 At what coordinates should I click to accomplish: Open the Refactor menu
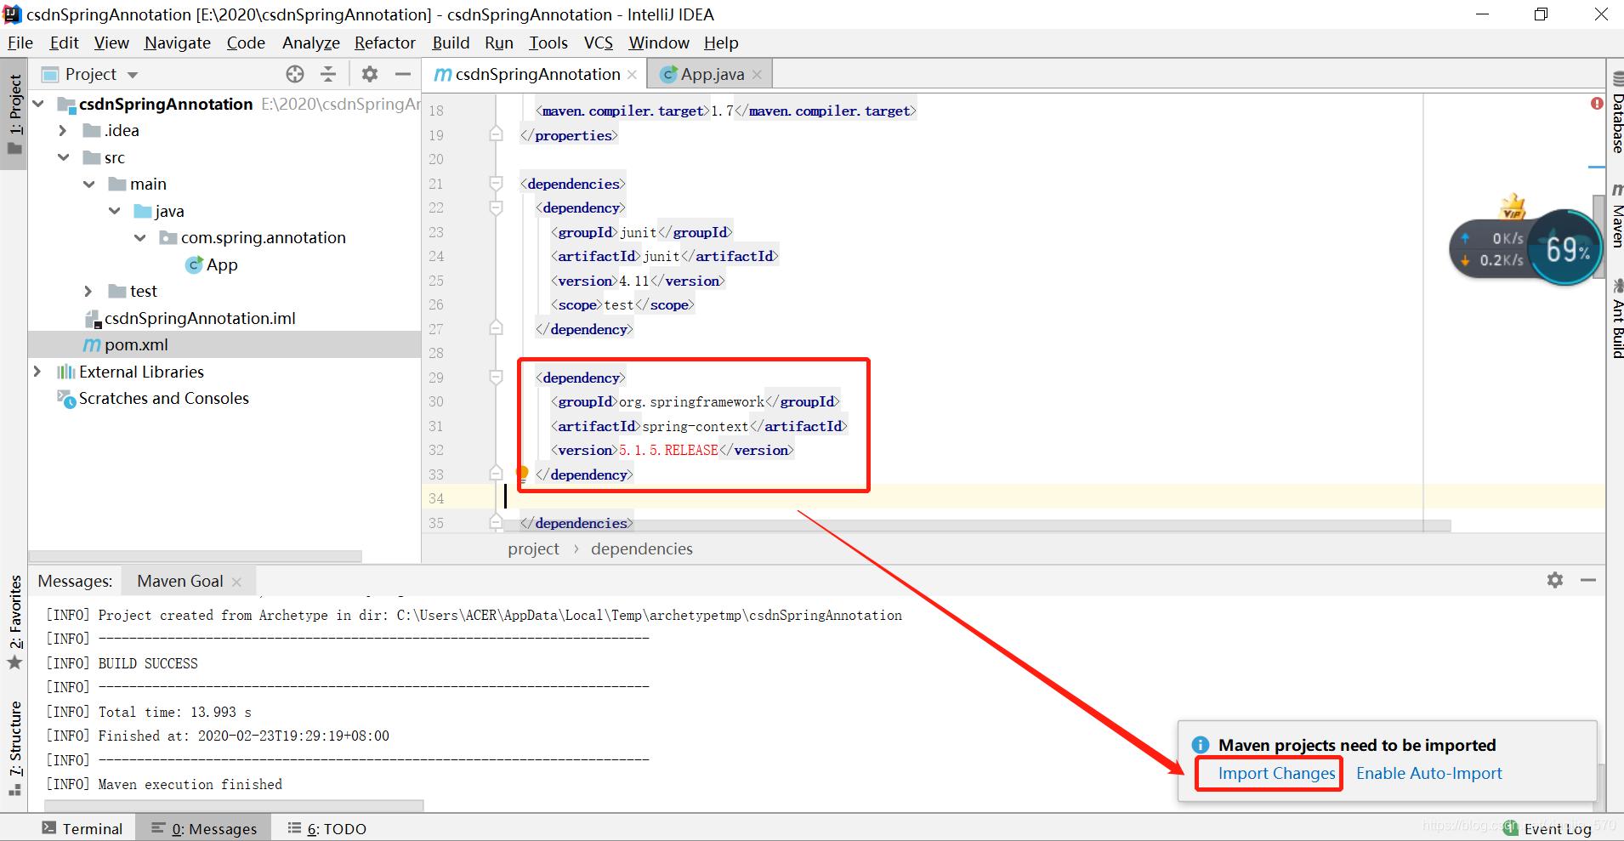pyautogui.click(x=385, y=43)
